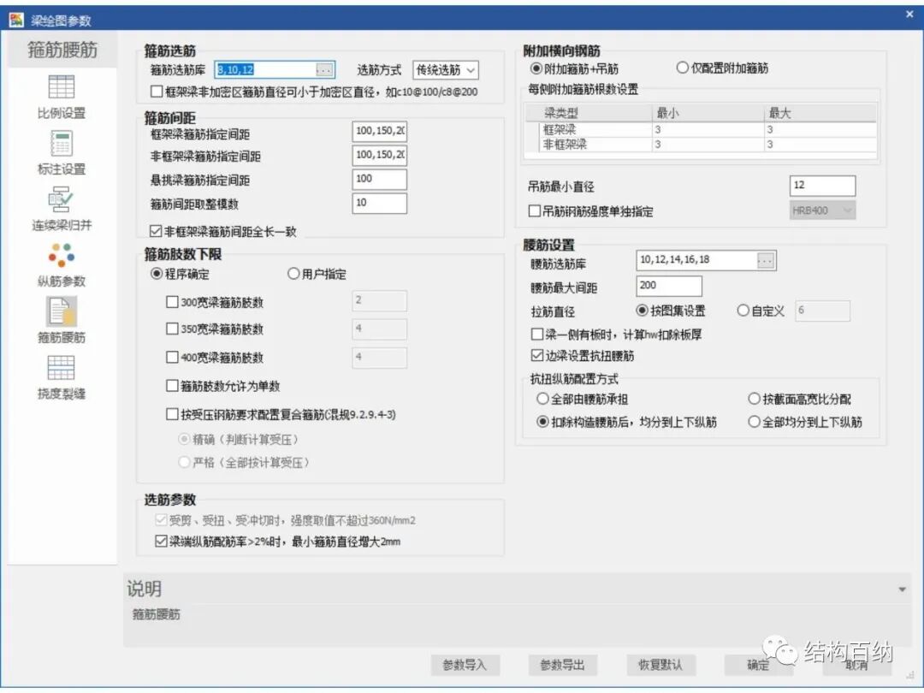Click the 腰筋最大间距 input field
Image resolution: width=924 pixels, height=693 pixels.
pyautogui.click(x=669, y=285)
